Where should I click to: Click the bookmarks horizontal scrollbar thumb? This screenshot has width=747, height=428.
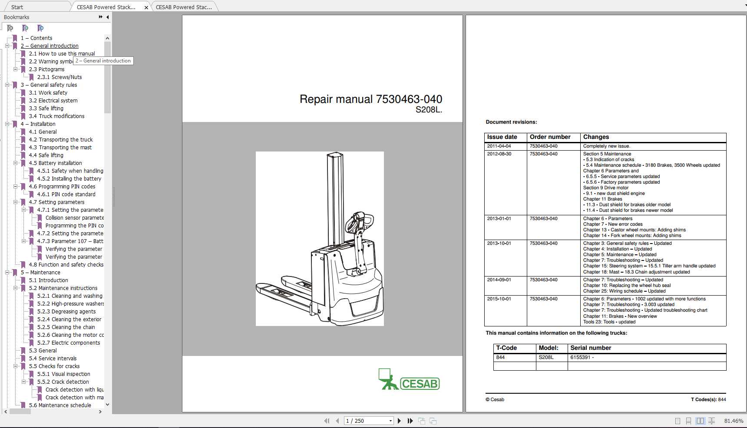tap(20, 412)
